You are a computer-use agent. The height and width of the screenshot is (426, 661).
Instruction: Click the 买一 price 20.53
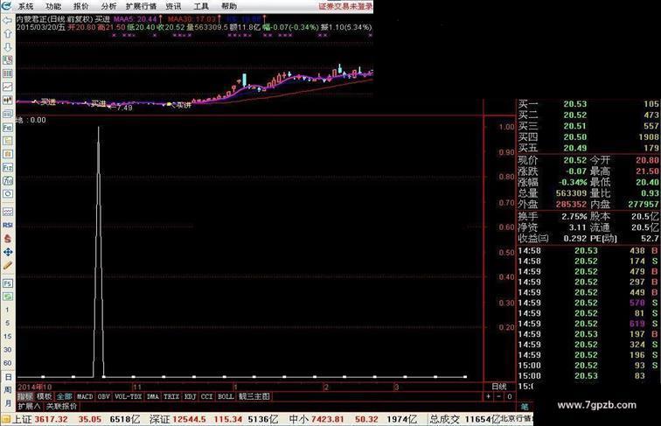coord(575,104)
